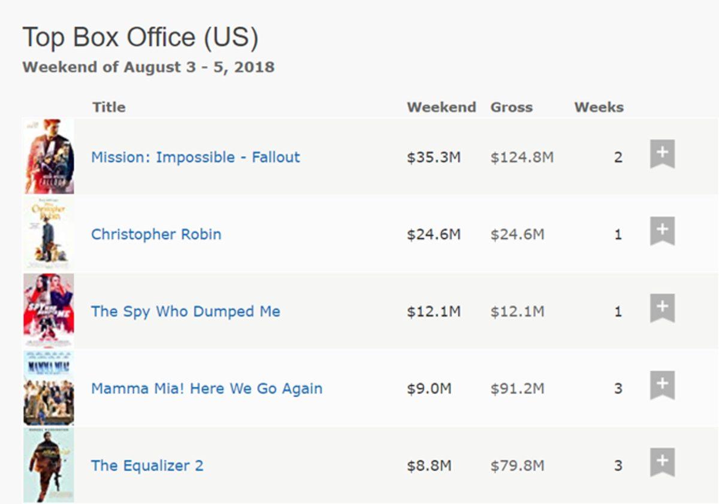Click The Equalizer 2 poster thumbnail
This screenshot has height=504, width=719.
(x=49, y=464)
